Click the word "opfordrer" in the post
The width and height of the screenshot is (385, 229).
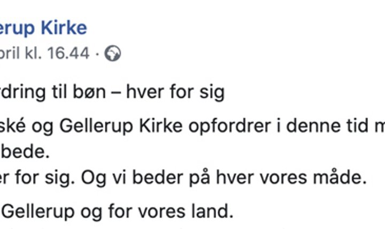click(229, 127)
